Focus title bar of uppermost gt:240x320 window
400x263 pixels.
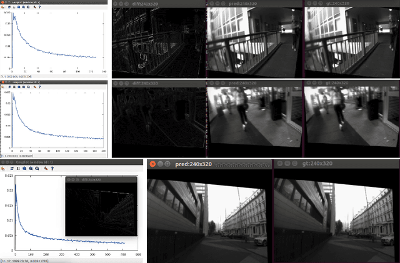click(x=352, y=4)
